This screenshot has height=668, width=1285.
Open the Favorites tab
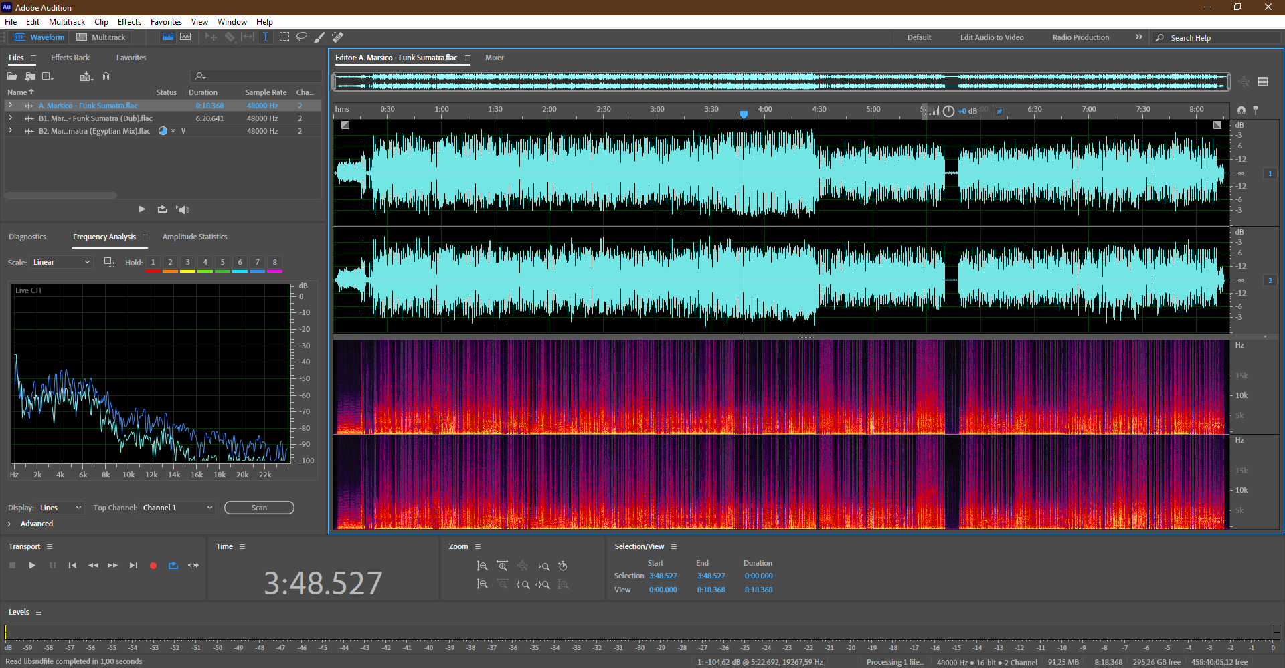131,58
